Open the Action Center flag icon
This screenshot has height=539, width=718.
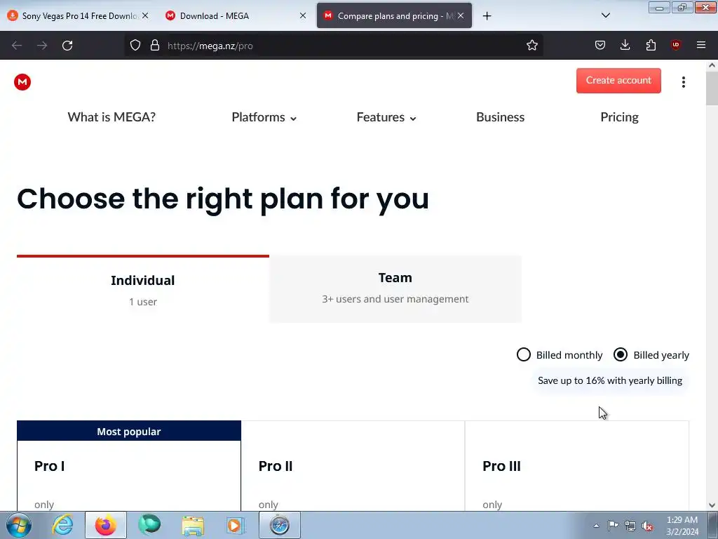click(x=613, y=526)
